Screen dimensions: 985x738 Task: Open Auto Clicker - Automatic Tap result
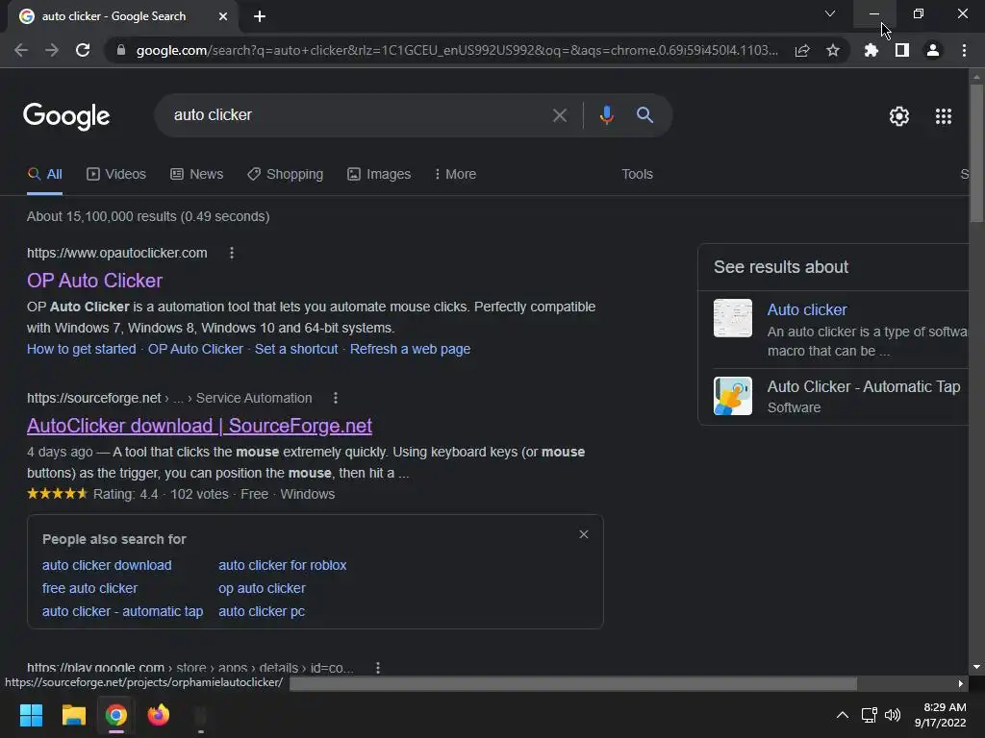864,386
